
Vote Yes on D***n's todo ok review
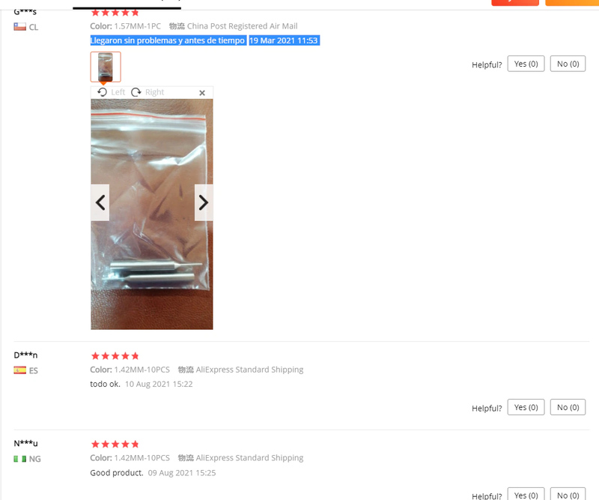coord(526,408)
